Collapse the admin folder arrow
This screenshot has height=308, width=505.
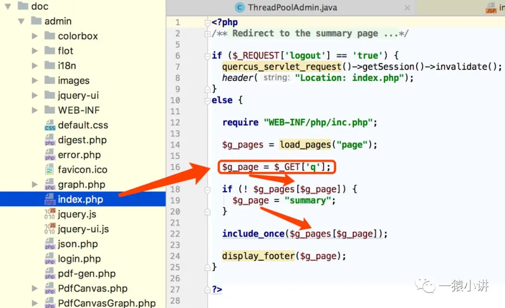pyautogui.click(x=21, y=21)
